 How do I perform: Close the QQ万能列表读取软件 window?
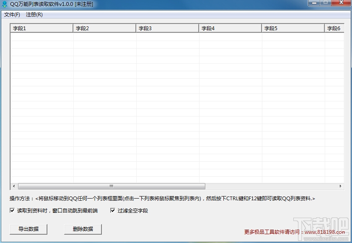341,3
